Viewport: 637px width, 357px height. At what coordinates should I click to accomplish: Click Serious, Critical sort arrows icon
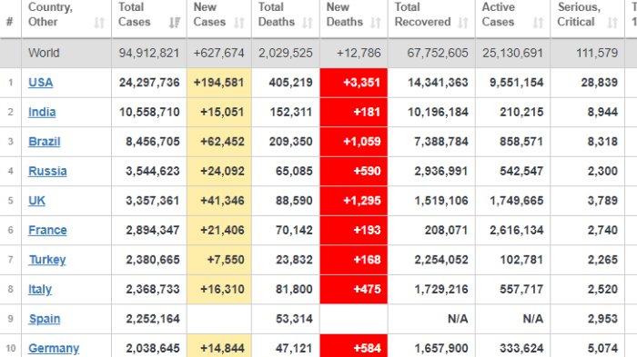(612, 23)
